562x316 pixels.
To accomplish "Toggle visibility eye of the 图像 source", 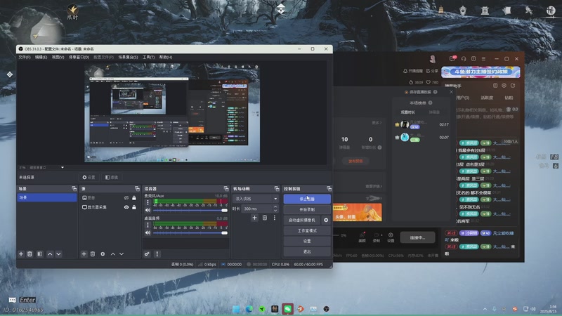I will 126,198.
